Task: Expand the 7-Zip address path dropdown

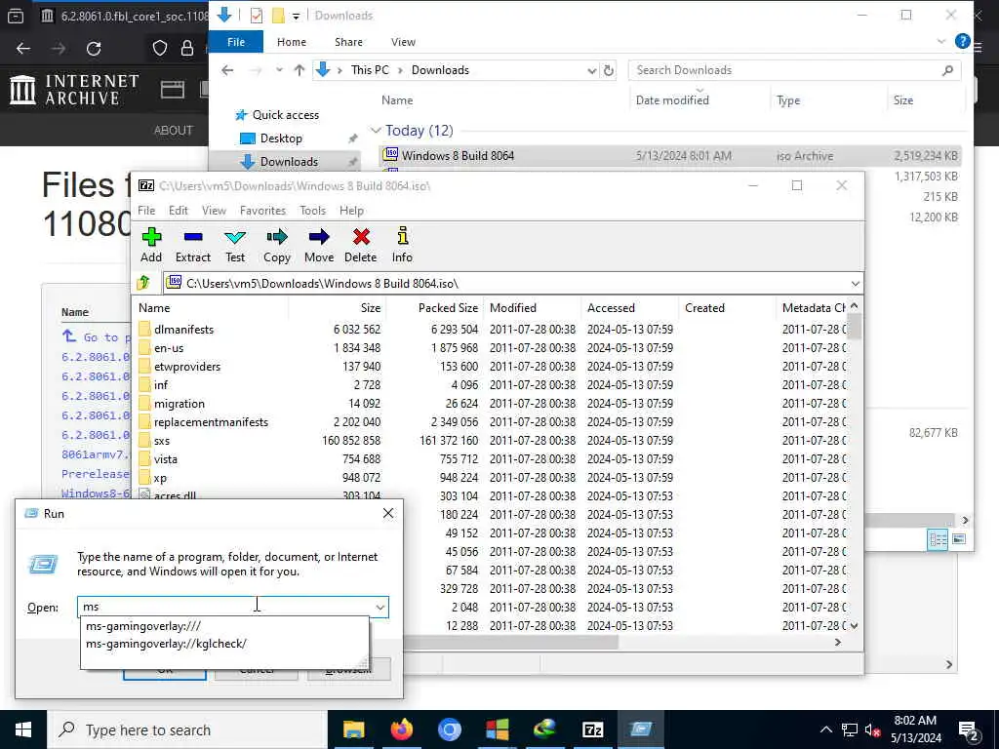Action: click(855, 284)
